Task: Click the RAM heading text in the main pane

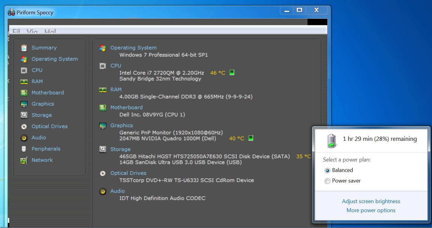Action: (x=116, y=89)
